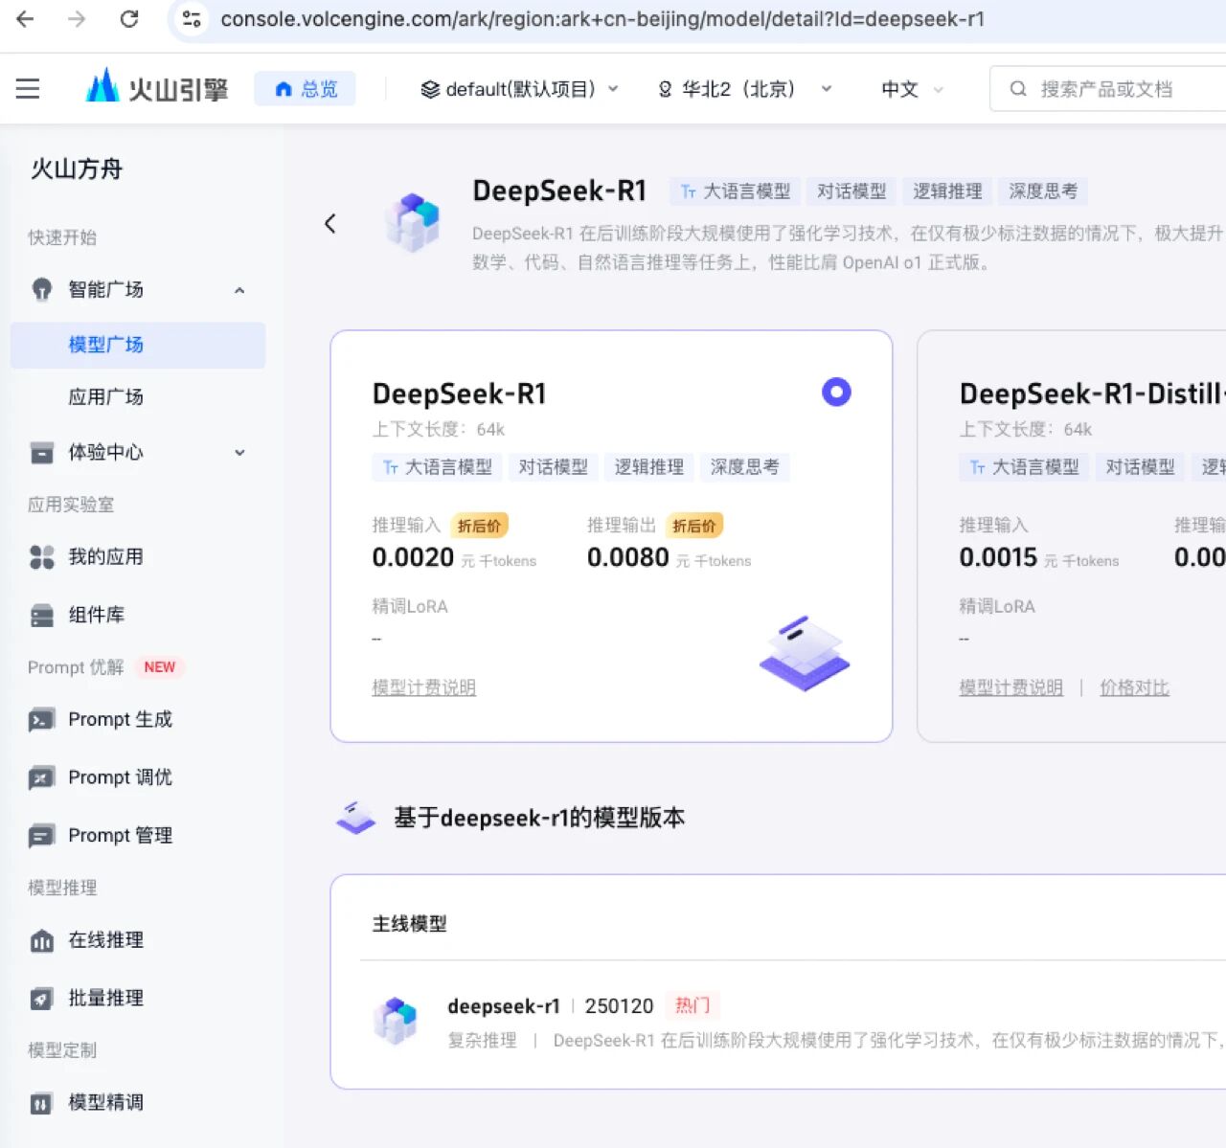Image resolution: width=1226 pixels, height=1148 pixels.
Task: Expand the 体验中心 sidebar section
Action: coord(239,453)
